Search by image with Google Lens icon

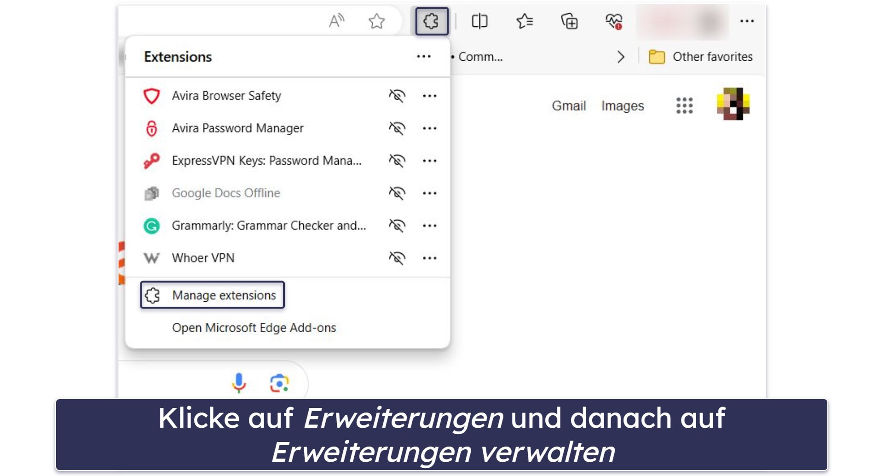(x=279, y=383)
